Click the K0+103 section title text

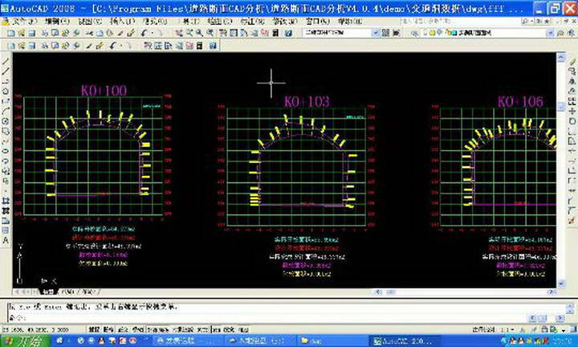pos(307,102)
